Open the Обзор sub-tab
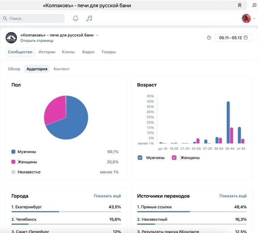Screen dimensions: 258x233 (14, 69)
